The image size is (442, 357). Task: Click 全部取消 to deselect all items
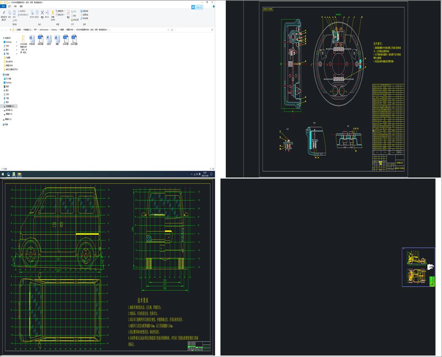84,15
